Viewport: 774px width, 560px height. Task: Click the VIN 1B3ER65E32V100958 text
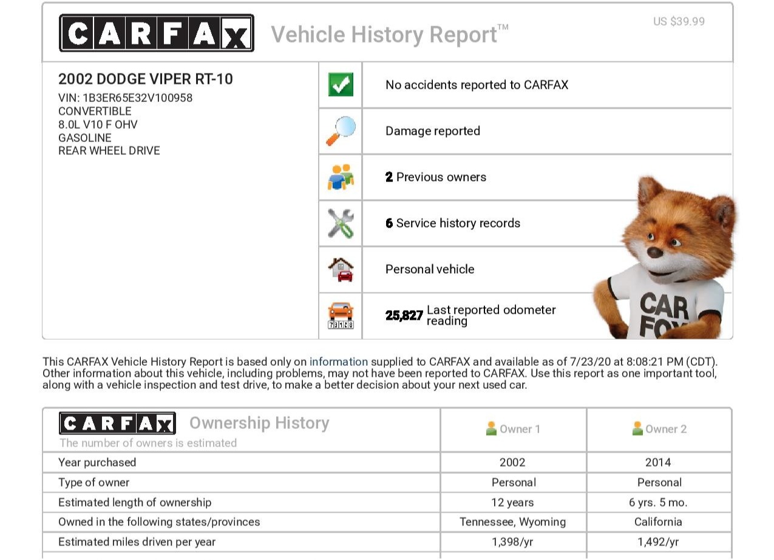[126, 98]
